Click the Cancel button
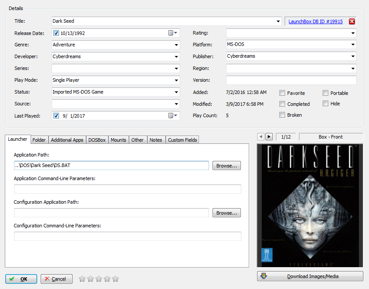Screen dimensions: 369x289 56,279
